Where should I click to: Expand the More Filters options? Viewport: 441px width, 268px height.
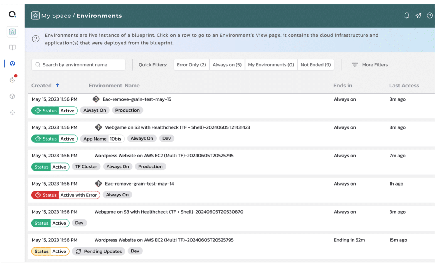click(369, 65)
